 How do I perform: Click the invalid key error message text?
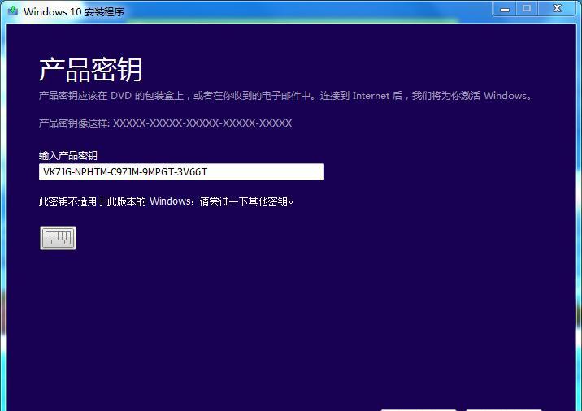[167, 201]
